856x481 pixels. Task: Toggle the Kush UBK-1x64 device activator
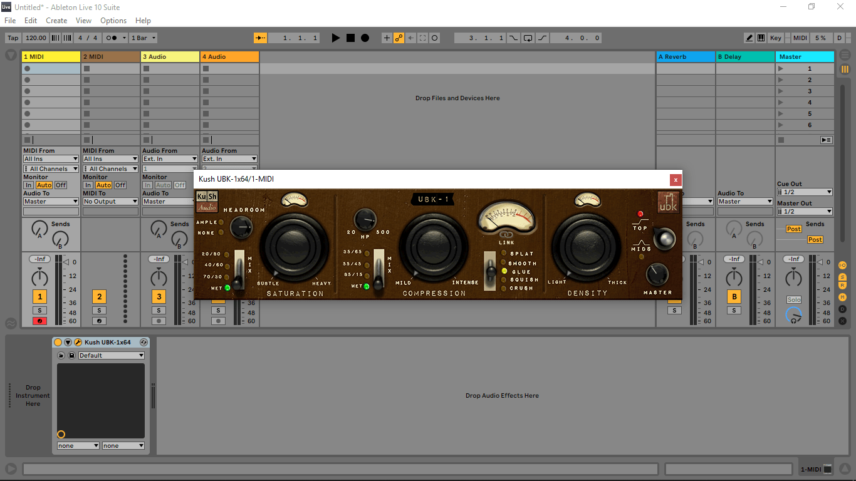click(58, 343)
